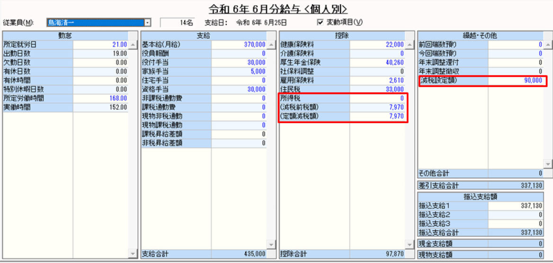This screenshot has width=553, height=263.
Task: Click the scroll down arrow in 繰越・その他 panel
Action: click(548, 163)
